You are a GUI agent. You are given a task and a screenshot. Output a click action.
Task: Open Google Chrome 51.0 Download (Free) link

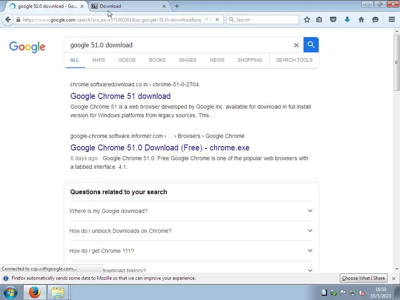coord(160,148)
